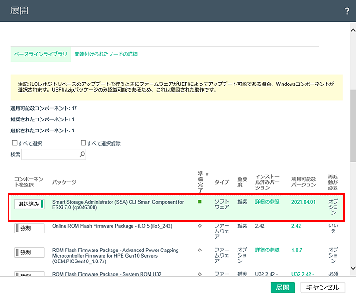This screenshot has width=356, height=298.
Task: Click the キャンセル button
Action: [x=323, y=288]
